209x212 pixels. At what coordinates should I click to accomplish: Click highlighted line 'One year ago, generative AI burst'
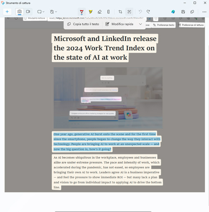[104, 134]
